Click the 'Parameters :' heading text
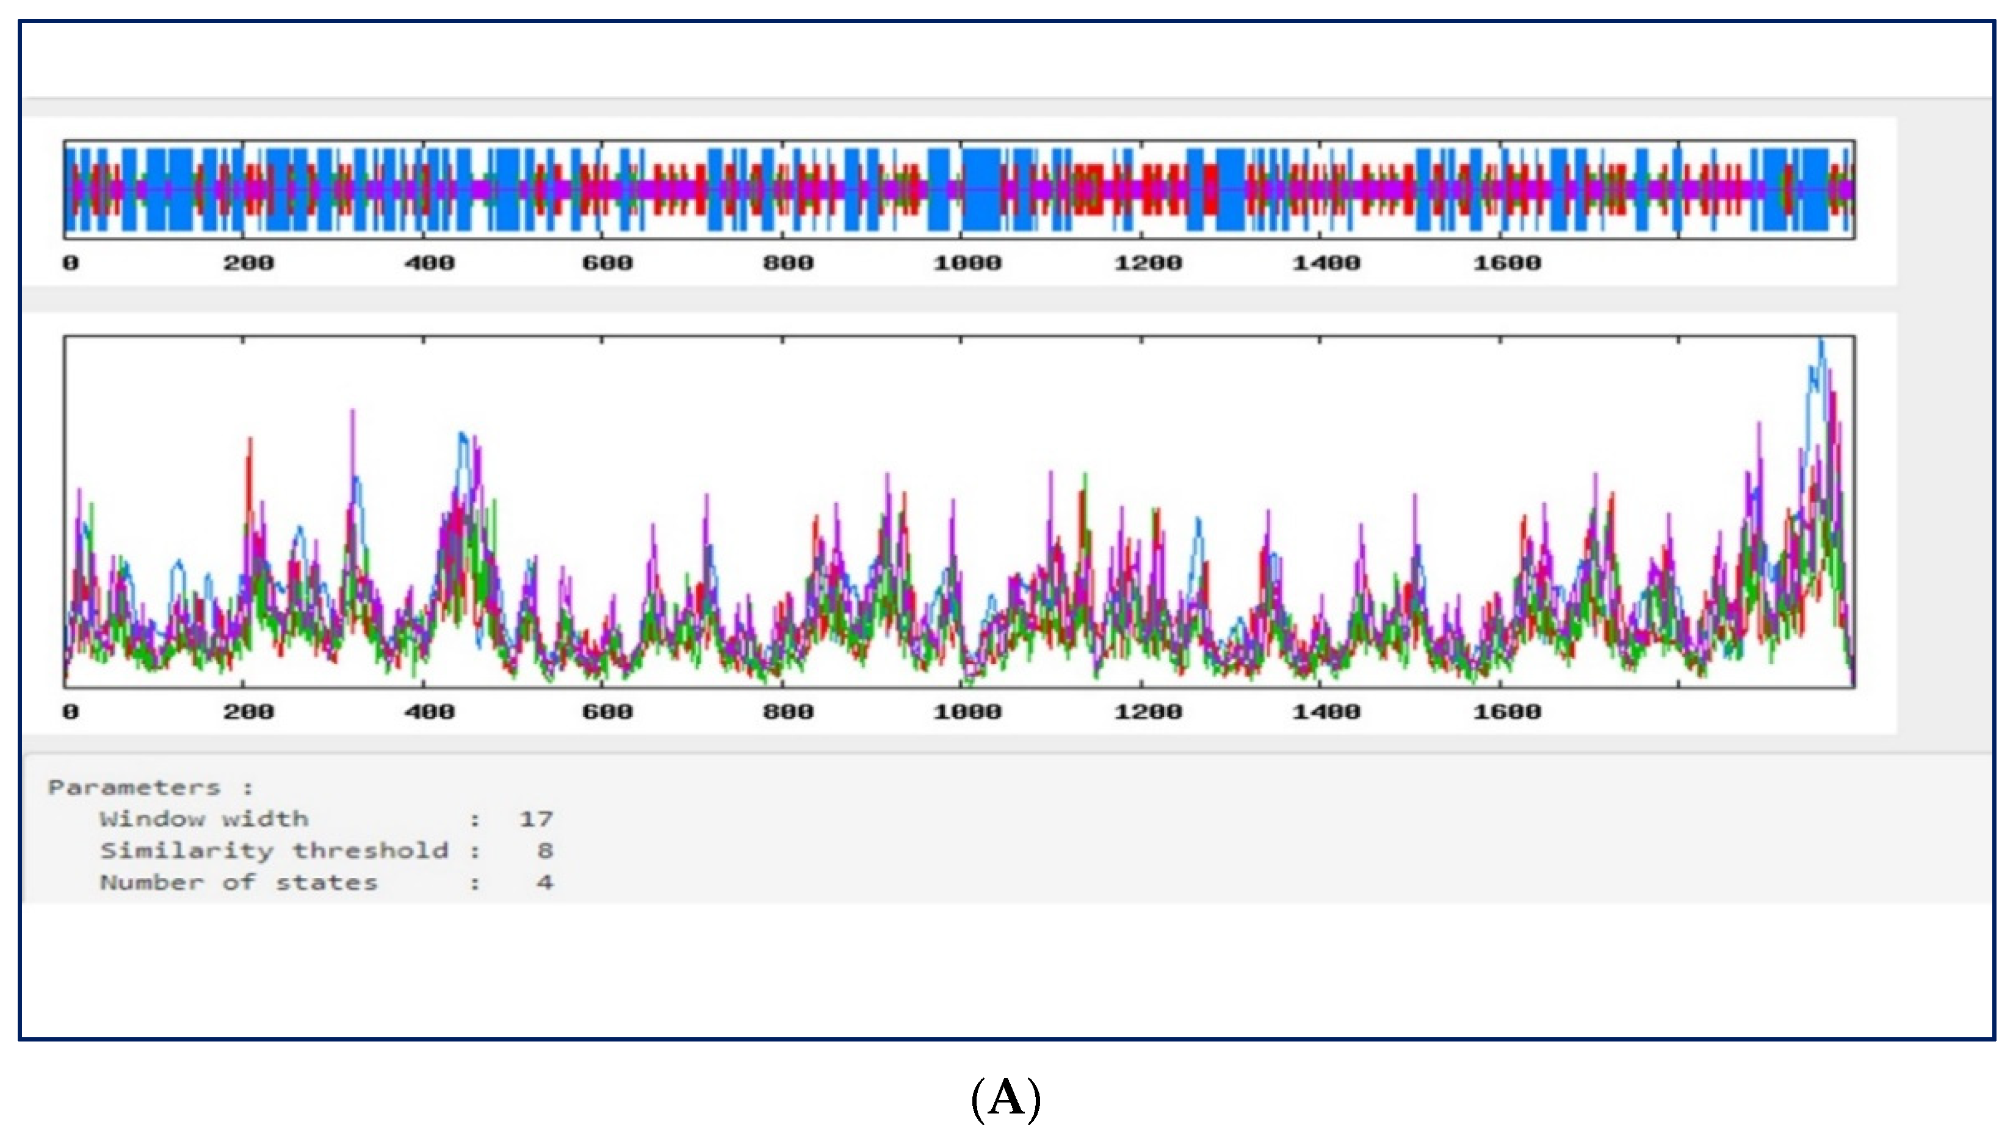This screenshot has height=1144, width=2013. tap(151, 787)
